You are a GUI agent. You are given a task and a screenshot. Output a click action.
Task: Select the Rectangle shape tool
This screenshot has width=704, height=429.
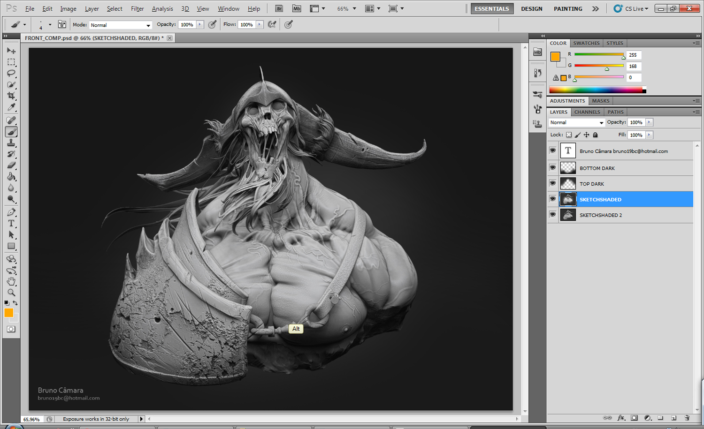click(x=11, y=246)
